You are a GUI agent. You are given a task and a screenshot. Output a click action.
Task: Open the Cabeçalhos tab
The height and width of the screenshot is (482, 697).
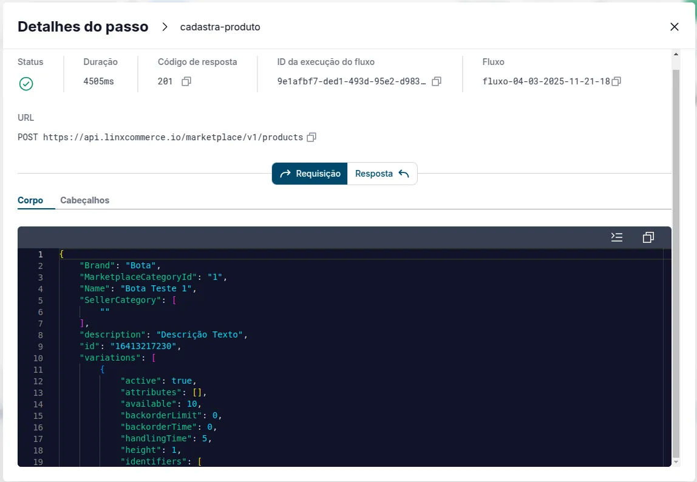tap(84, 200)
